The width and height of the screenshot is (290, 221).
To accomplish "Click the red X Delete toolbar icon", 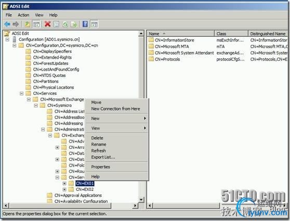I will pos(47,24).
